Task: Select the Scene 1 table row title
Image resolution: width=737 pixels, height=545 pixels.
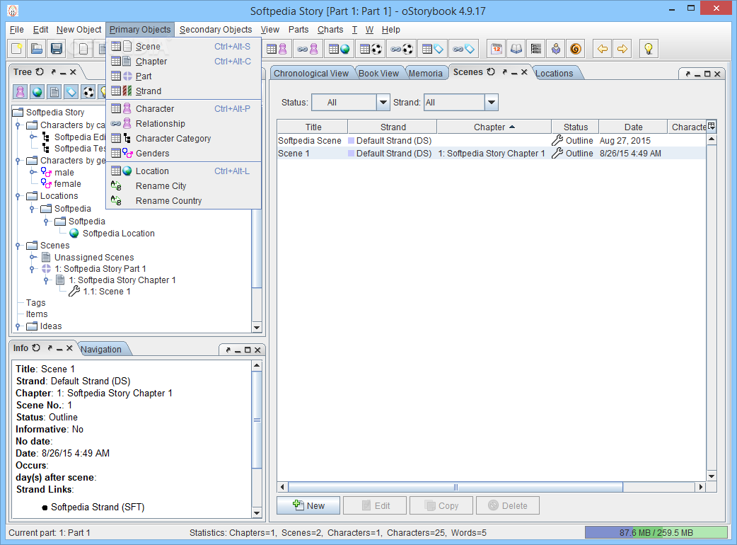Action: [294, 154]
